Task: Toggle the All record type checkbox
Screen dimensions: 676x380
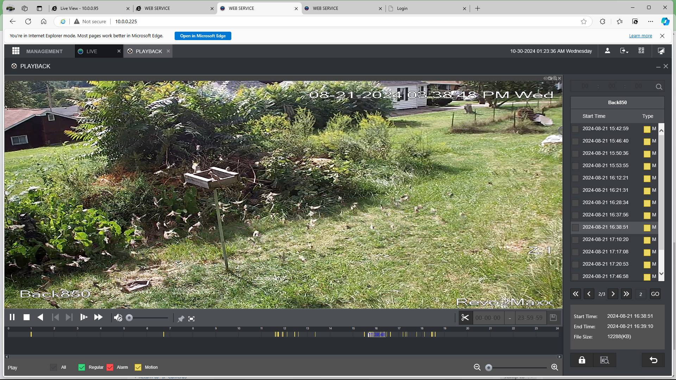Action: coord(54,367)
